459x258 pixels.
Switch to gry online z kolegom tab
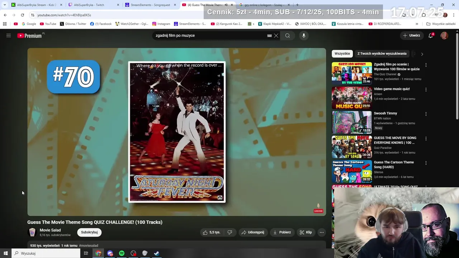[264, 5]
